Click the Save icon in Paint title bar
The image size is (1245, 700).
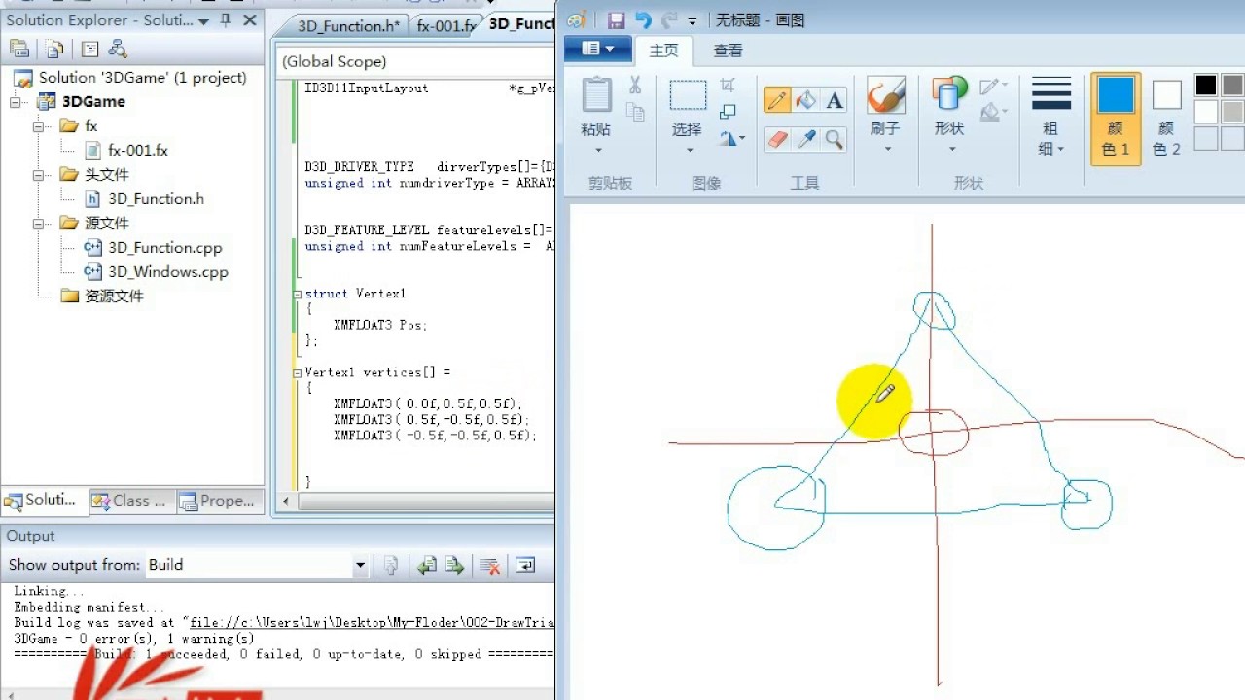[x=616, y=20]
